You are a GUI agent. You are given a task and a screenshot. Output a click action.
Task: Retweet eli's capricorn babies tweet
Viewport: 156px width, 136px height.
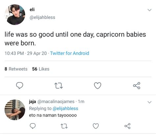click(59, 86)
